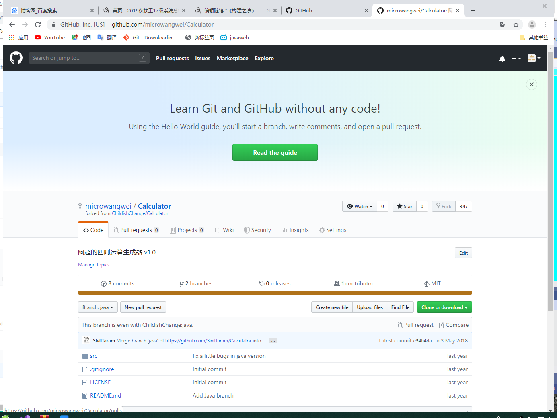557x418 pixels.
Task: Open the Chrome three-dot menu
Action: 545,25
